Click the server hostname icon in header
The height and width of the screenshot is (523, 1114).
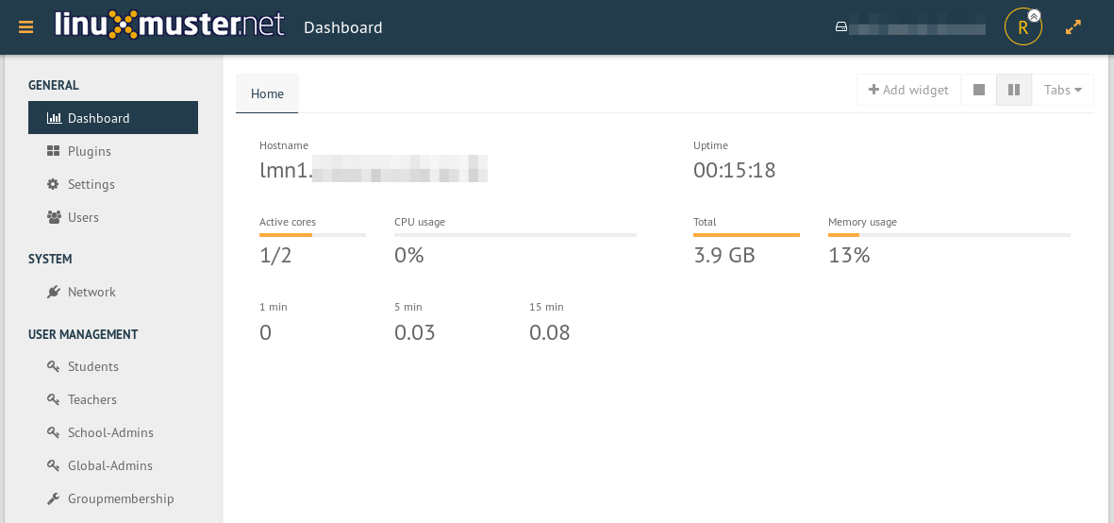841,27
